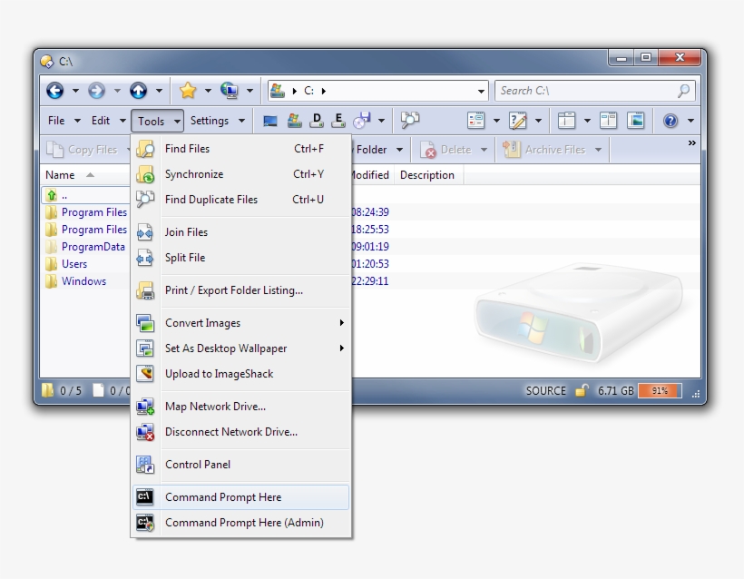Click the 91% disk space indicator
The height and width of the screenshot is (579, 744).
tap(659, 390)
